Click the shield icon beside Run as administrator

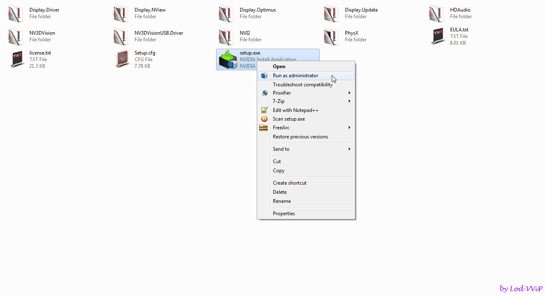264,76
